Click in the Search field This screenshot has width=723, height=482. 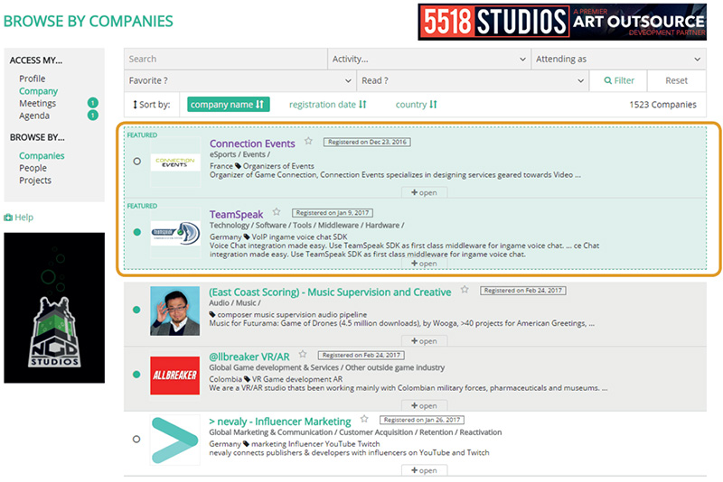click(225, 59)
